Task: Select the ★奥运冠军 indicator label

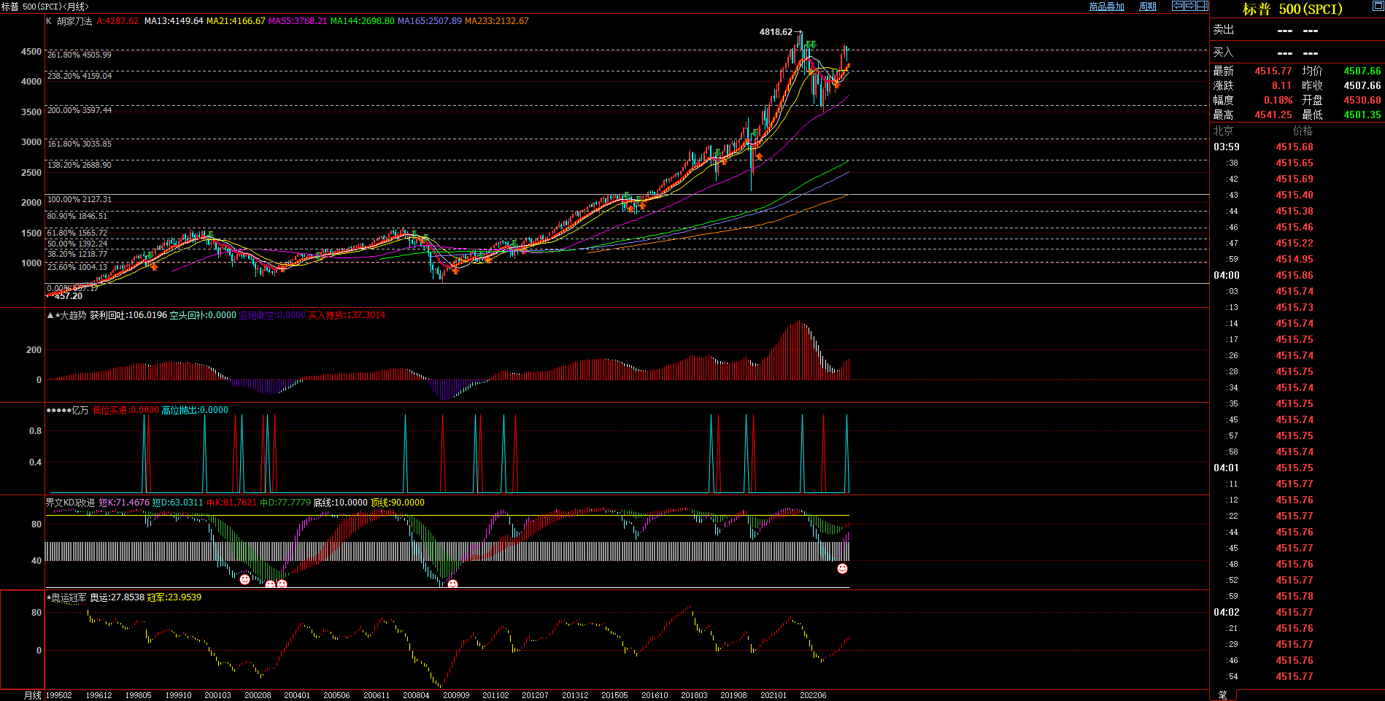Action: [67, 597]
